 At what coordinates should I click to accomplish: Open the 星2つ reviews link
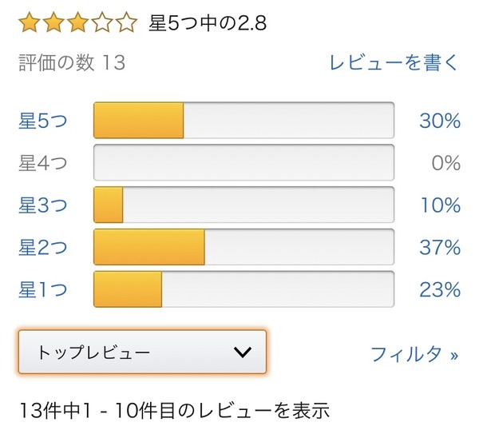coord(43,248)
